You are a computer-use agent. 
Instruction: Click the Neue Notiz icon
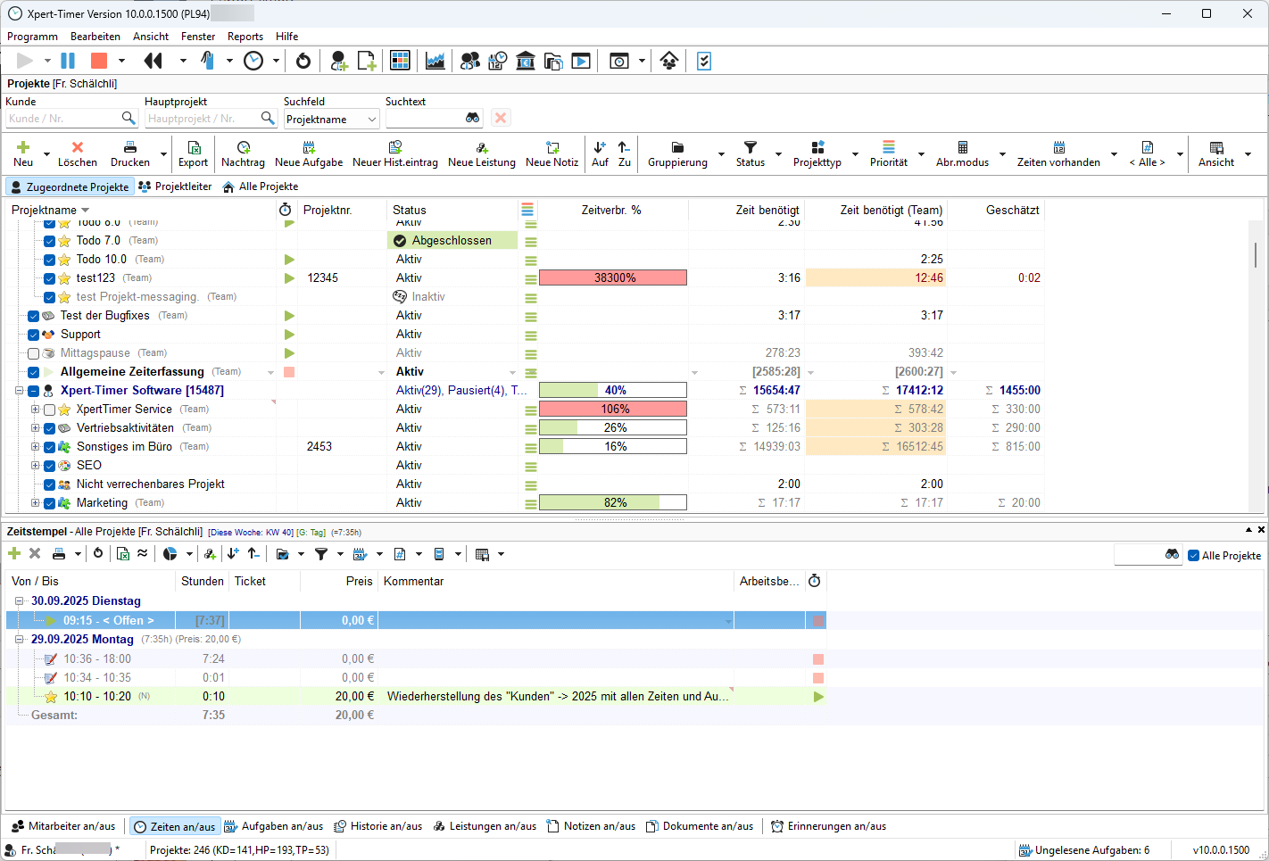click(x=552, y=147)
